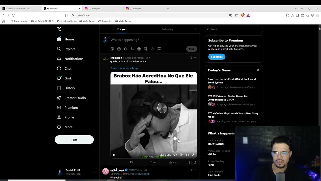This screenshot has height=181, width=321.
Task: Open the @loud_braboxp mention link
Action: pyautogui.click(x=129, y=68)
